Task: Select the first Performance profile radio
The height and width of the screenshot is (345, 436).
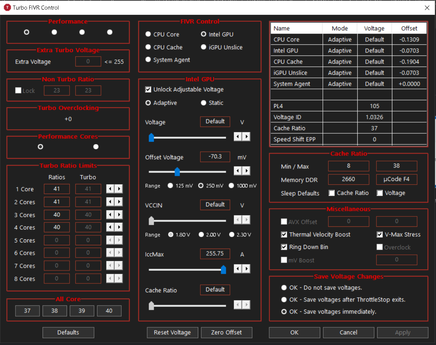Action: tap(26, 32)
